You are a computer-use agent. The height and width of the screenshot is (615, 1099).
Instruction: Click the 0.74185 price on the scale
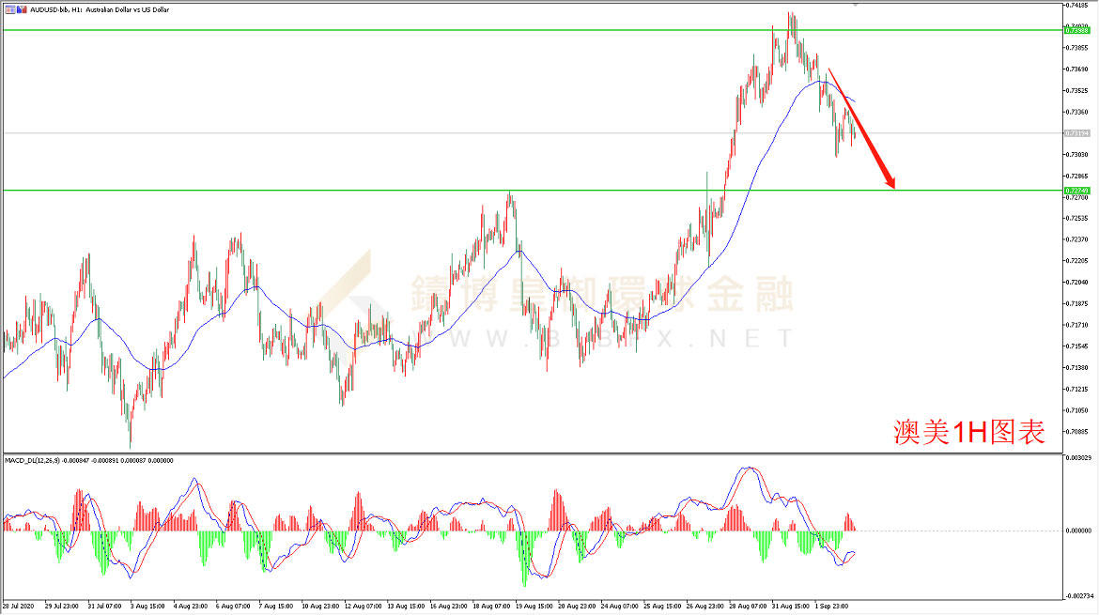click(1076, 6)
